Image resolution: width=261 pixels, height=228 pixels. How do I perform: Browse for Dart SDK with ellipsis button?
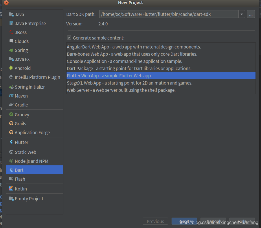(x=251, y=14)
